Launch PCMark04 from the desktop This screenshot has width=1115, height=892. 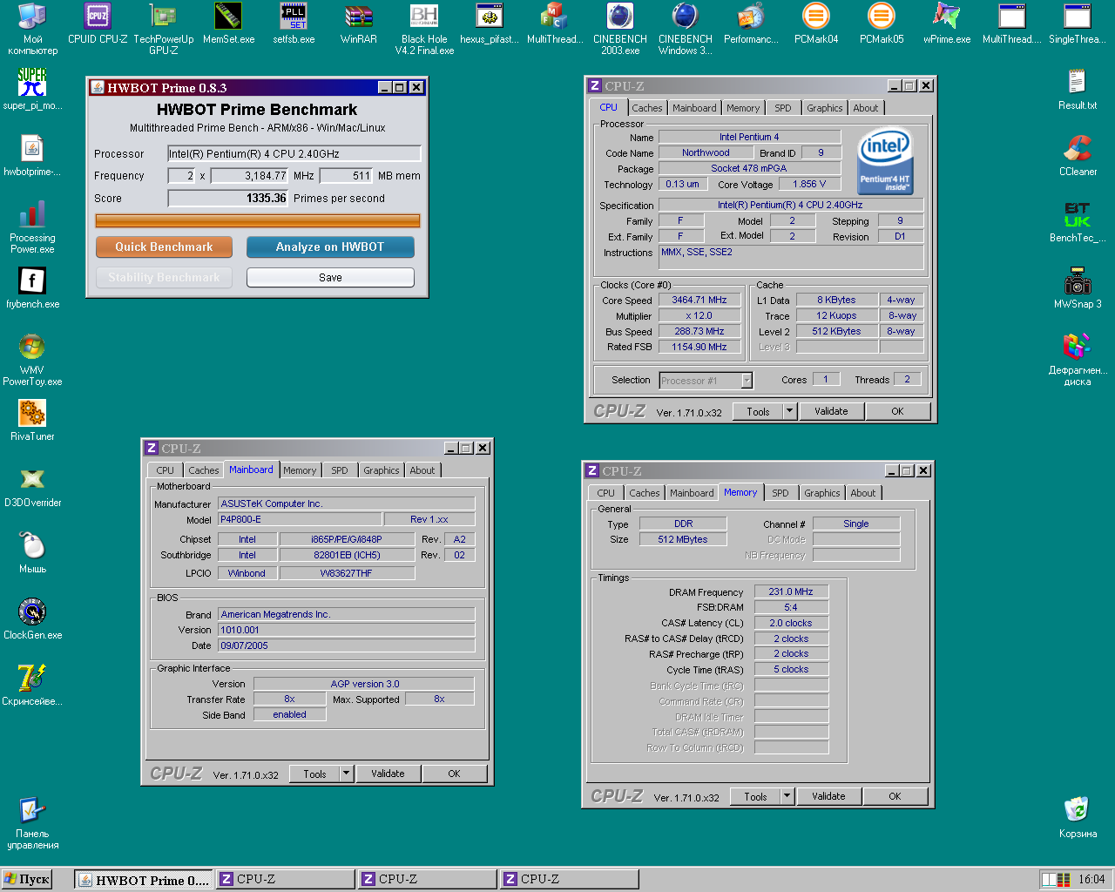point(816,24)
